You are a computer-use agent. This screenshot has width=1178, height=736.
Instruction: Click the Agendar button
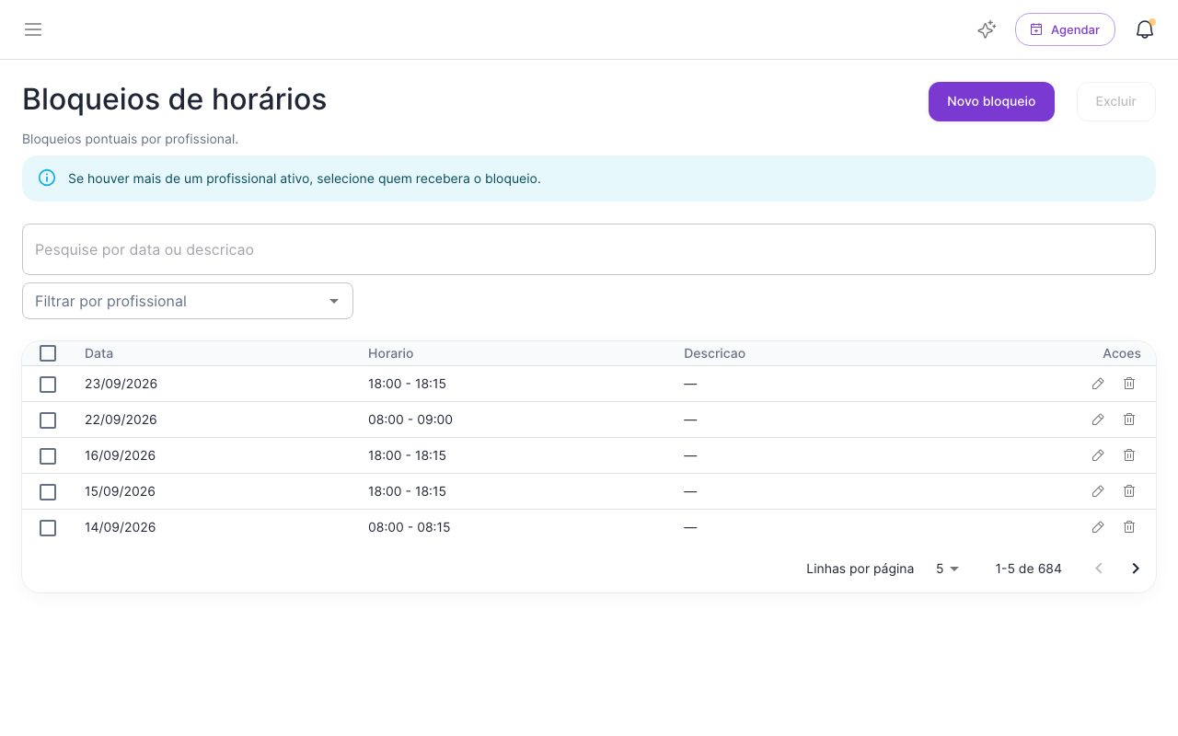(x=1065, y=29)
